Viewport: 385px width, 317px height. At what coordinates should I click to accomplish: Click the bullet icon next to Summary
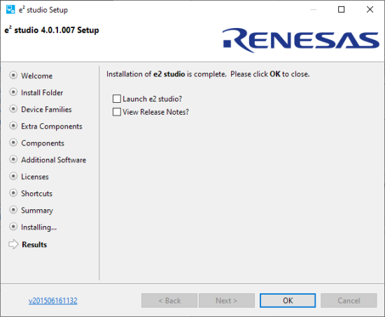point(13,210)
